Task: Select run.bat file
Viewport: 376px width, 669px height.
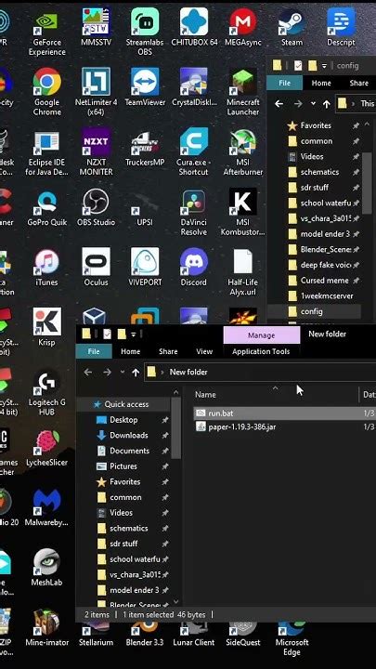Action: pos(220,413)
